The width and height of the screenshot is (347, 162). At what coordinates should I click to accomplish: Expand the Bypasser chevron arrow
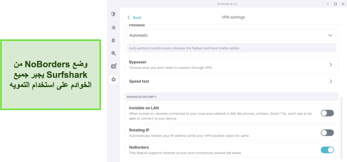(x=331, y=65)
